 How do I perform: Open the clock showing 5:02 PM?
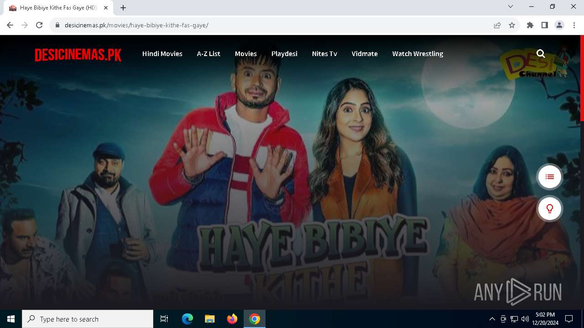click(545, 319)
